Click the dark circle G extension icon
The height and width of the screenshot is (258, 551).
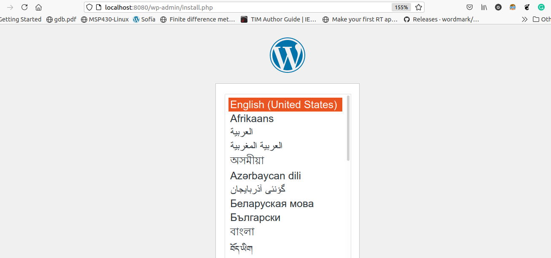click(x=498, y=7)
